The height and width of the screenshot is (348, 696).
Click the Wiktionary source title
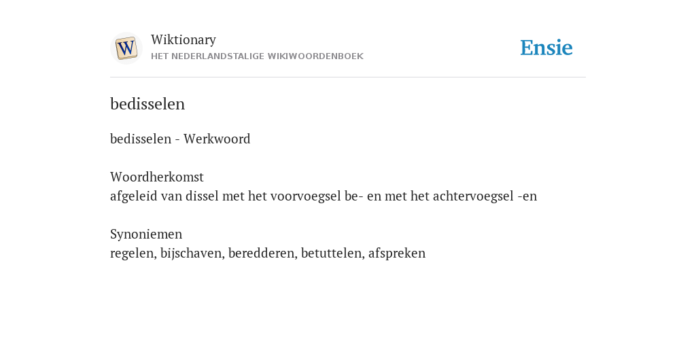point(184,39)
